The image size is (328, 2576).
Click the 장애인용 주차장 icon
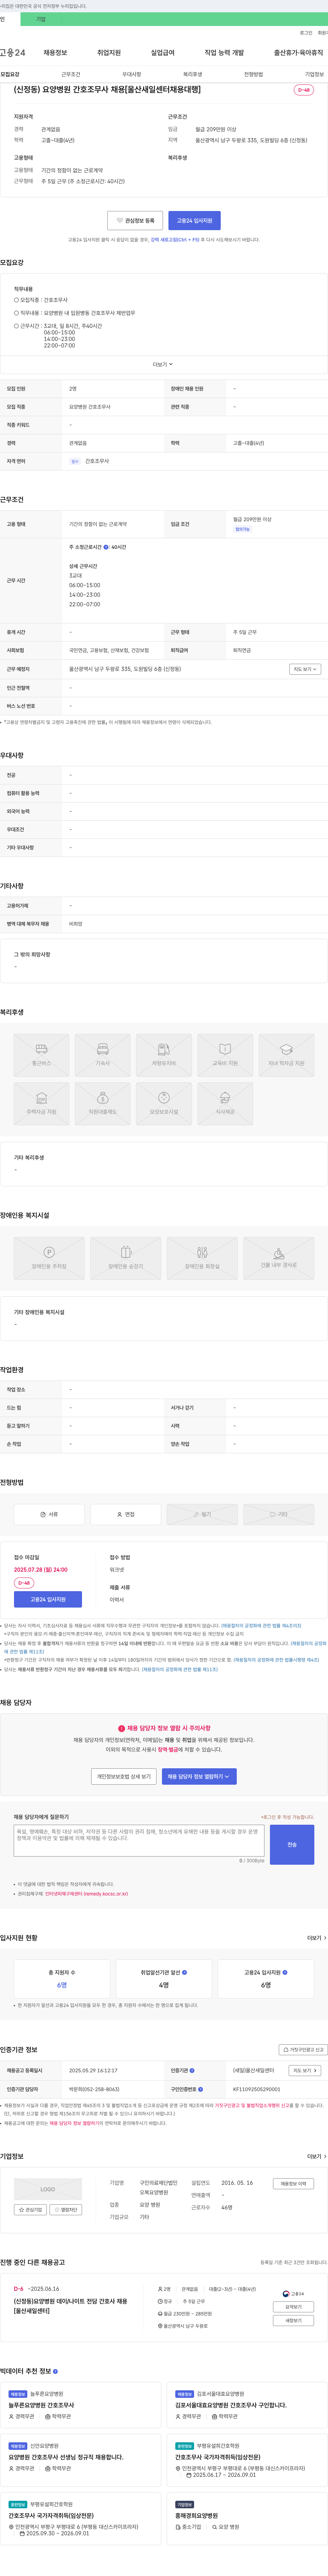[x=49, y=1258]
